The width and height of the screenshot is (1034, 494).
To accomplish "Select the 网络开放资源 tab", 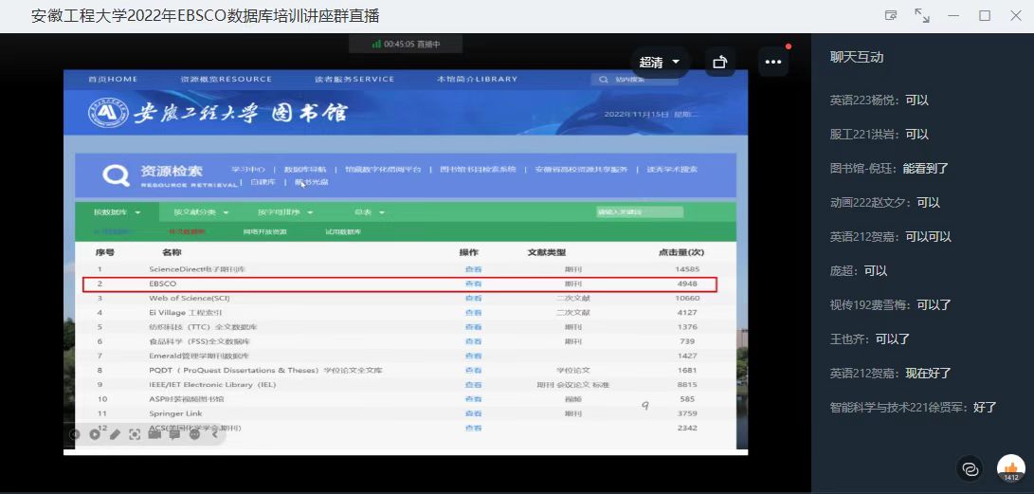I will [264, 232].
